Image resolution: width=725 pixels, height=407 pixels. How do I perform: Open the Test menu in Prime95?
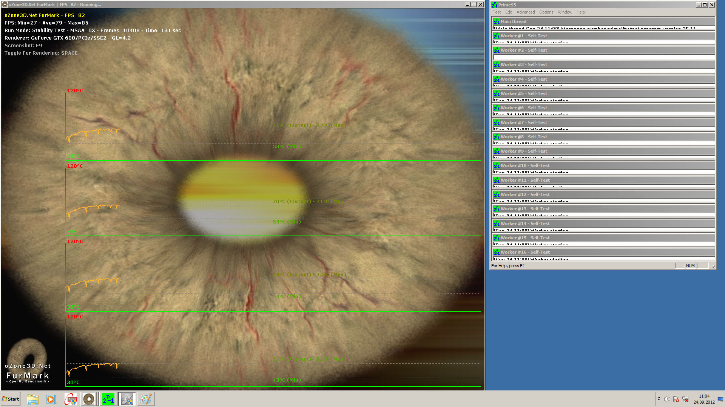[497, 12]
